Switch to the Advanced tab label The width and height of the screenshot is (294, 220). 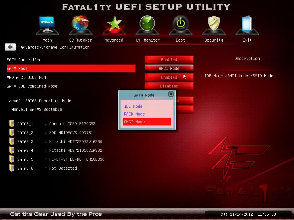point(114,40)
